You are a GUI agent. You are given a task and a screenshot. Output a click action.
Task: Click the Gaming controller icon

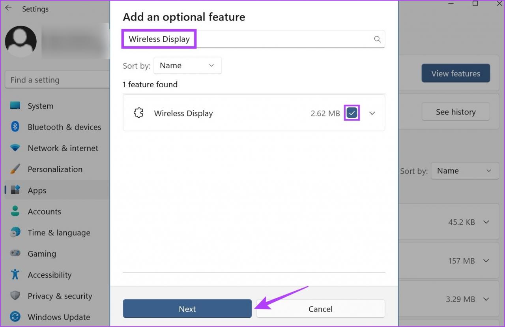click(15, 254)
